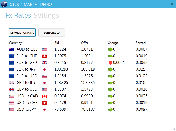Click the Australian flag in AUD to USD row

(11, 49)
